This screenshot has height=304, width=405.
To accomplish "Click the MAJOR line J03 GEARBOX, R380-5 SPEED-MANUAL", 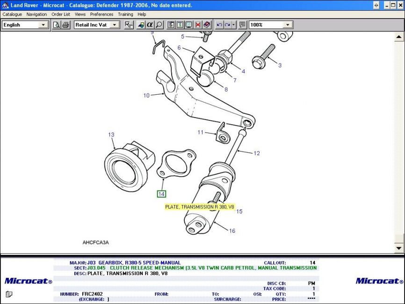I will pos(134,263).
